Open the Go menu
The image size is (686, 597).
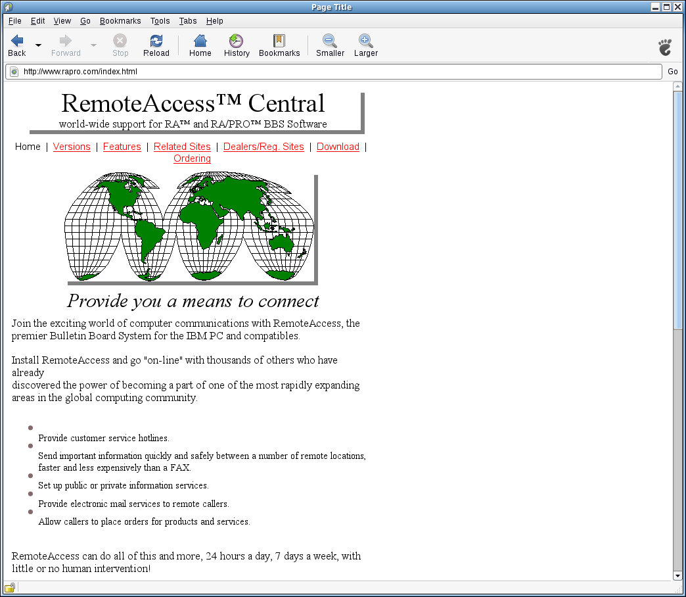click(85, 20)
